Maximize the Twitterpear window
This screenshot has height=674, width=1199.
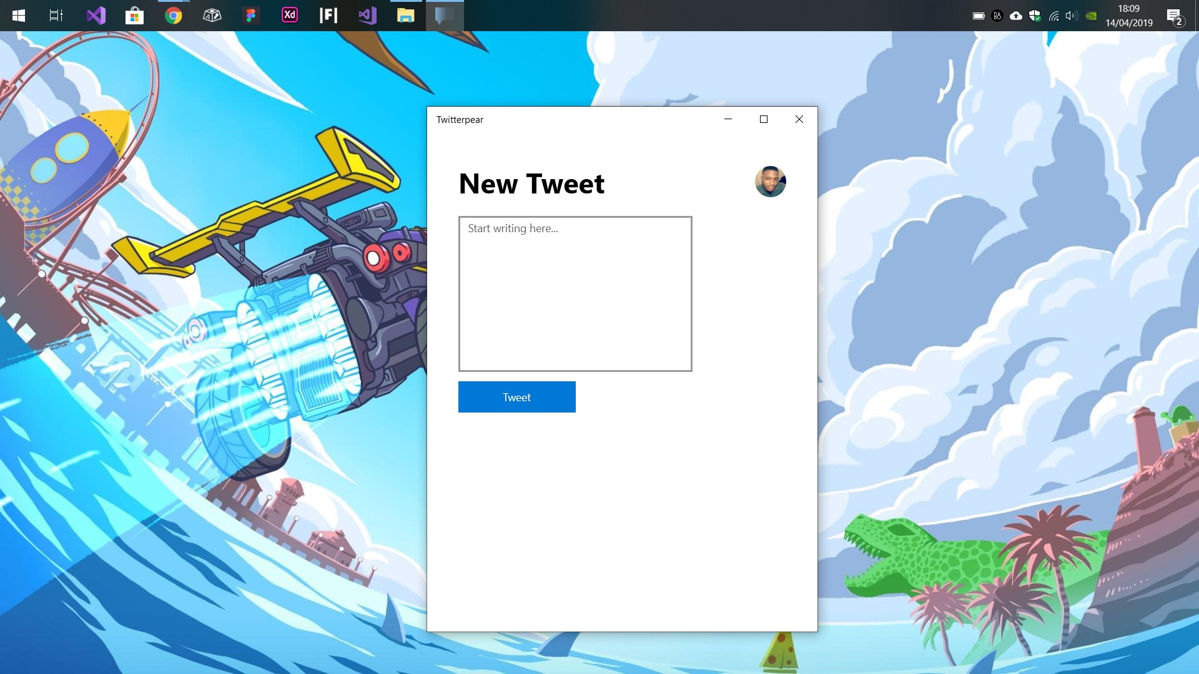tap(763, 119)
